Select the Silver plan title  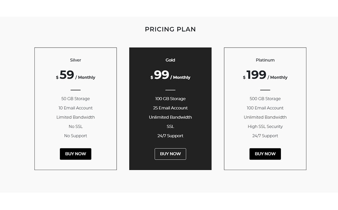coord(75,60)
